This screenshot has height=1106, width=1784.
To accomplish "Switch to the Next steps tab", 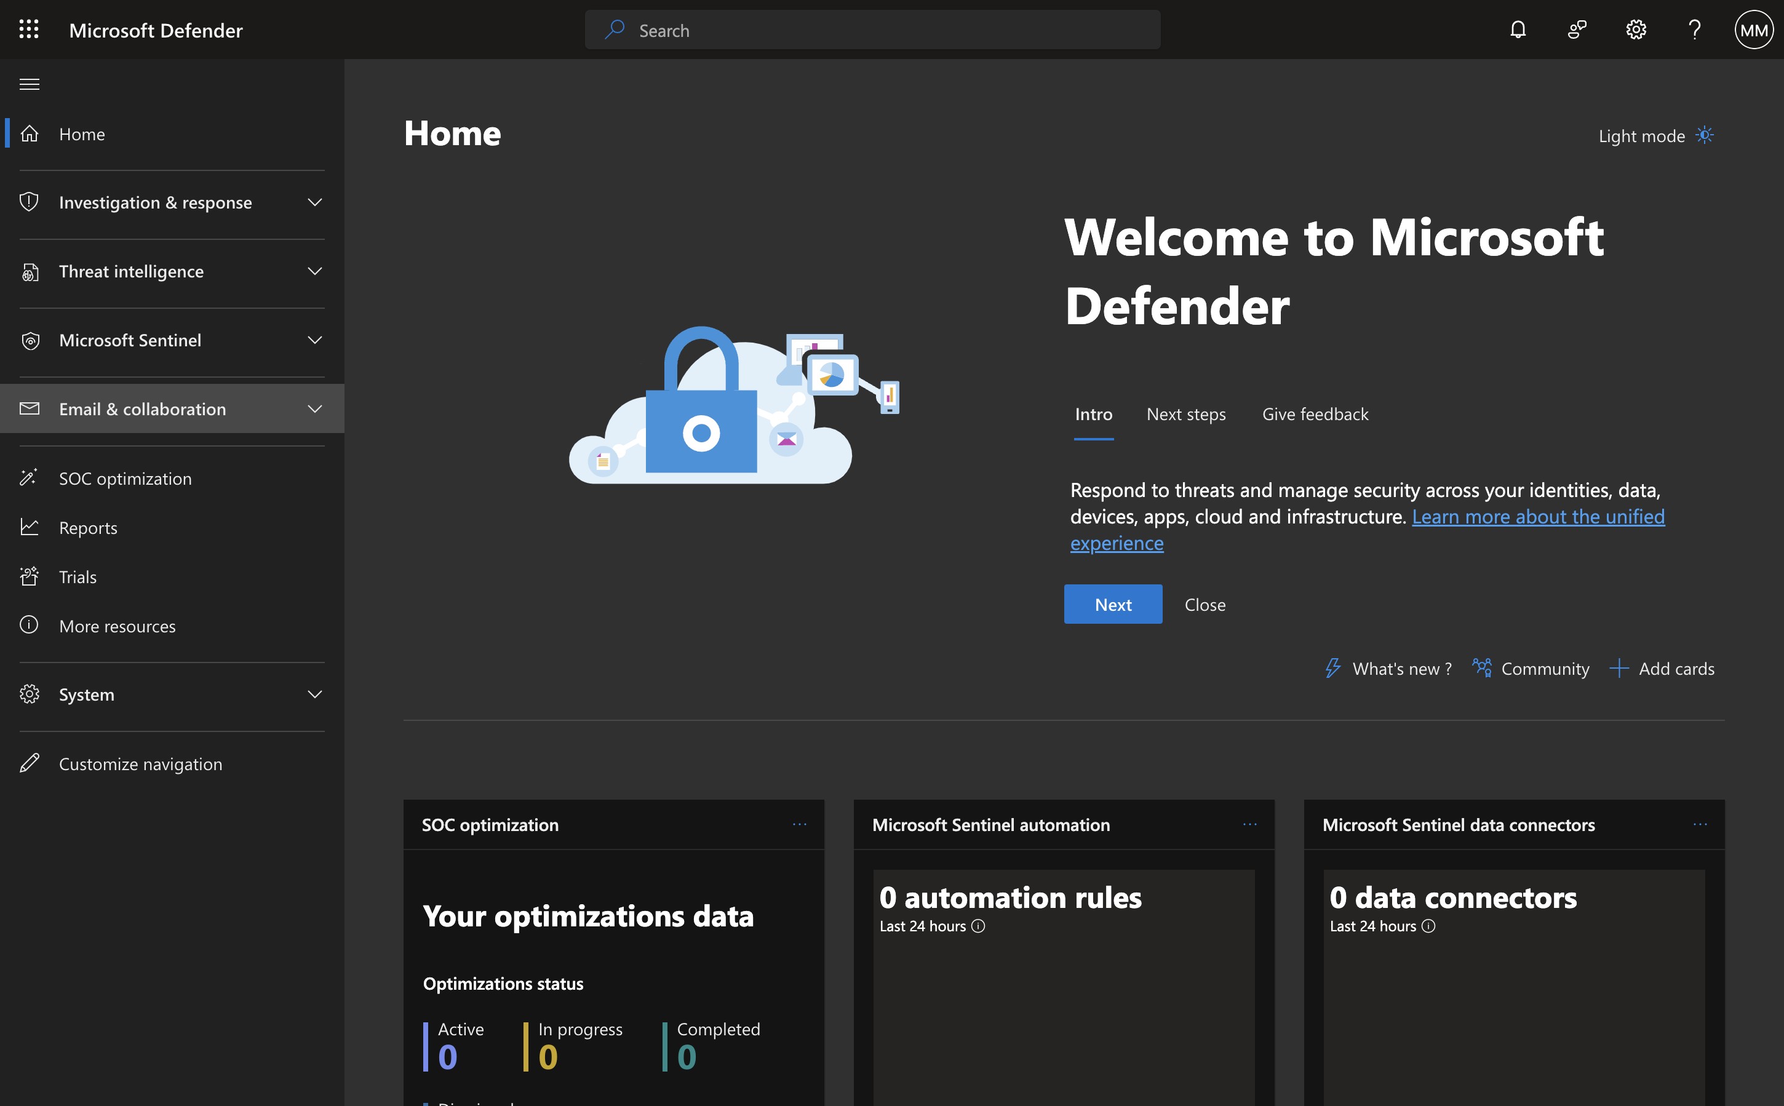I will 1185,414.
